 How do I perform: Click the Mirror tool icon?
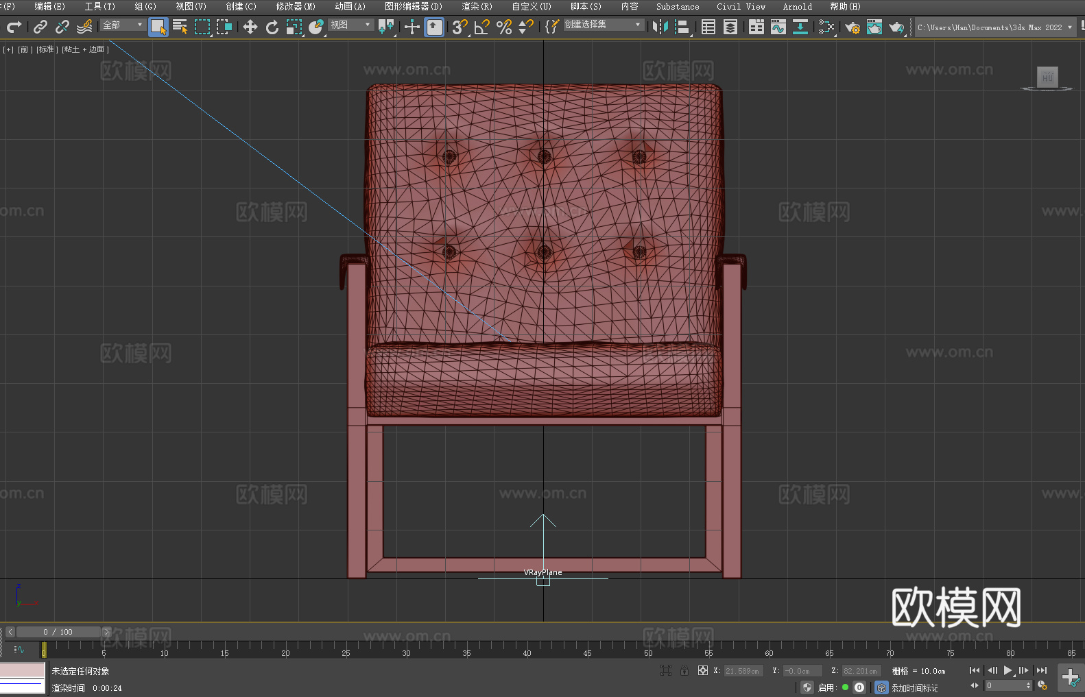point(660,27)
